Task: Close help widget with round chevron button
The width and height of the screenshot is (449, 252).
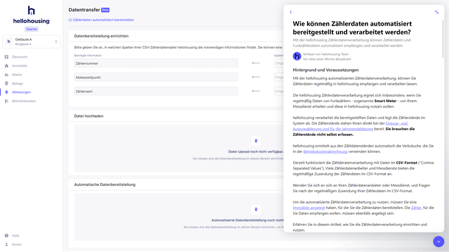Action: click(x=438, y=241)
